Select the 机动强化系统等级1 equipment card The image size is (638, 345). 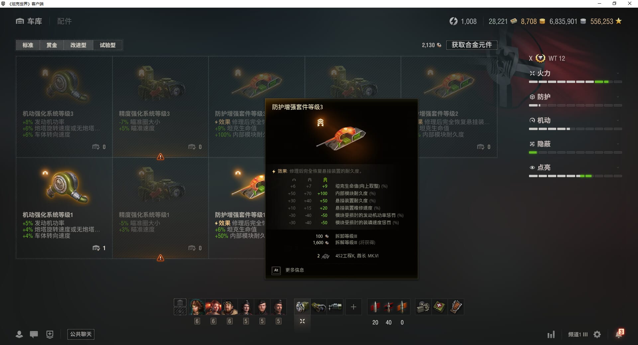click(x=64, y=208)
